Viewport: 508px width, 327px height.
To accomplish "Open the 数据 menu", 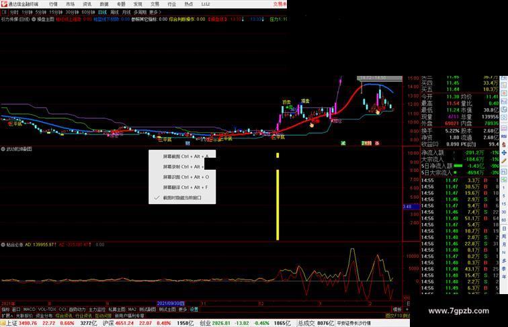I will (104, 4).
